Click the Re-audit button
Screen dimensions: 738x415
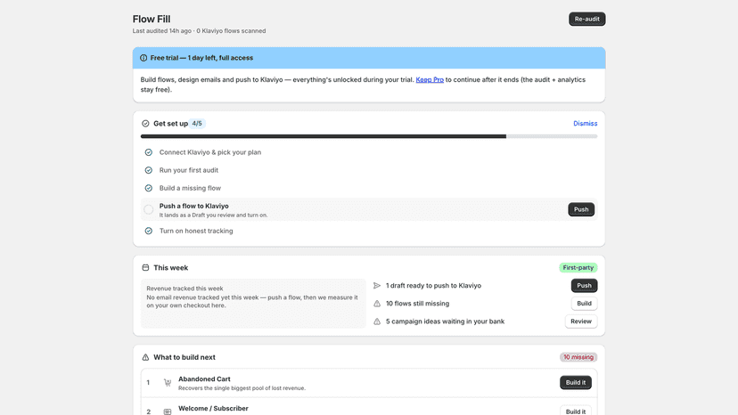[586, 19]
